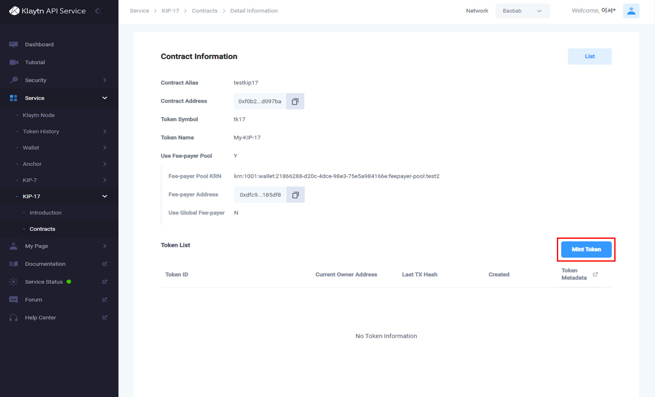
Task: Click the List button
Action: pyautogui.click(x=589, y=56)
